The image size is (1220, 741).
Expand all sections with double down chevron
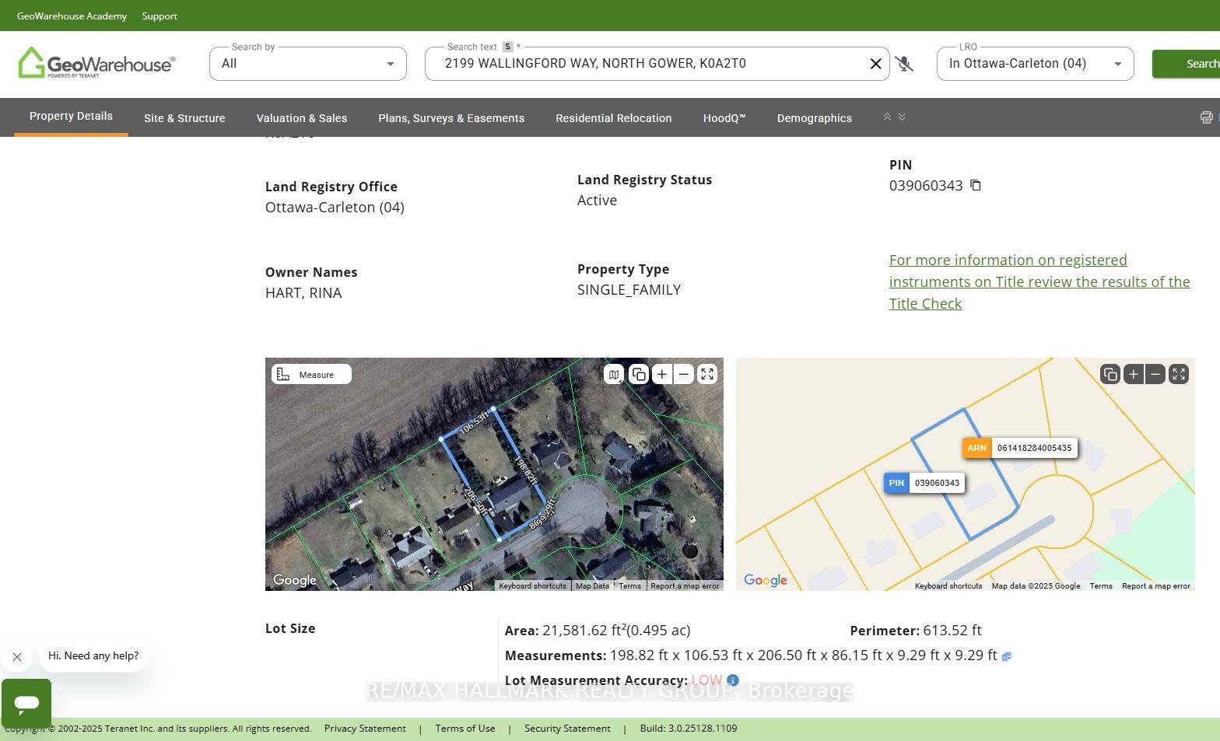pyautogui.click(x=902, y=117)
